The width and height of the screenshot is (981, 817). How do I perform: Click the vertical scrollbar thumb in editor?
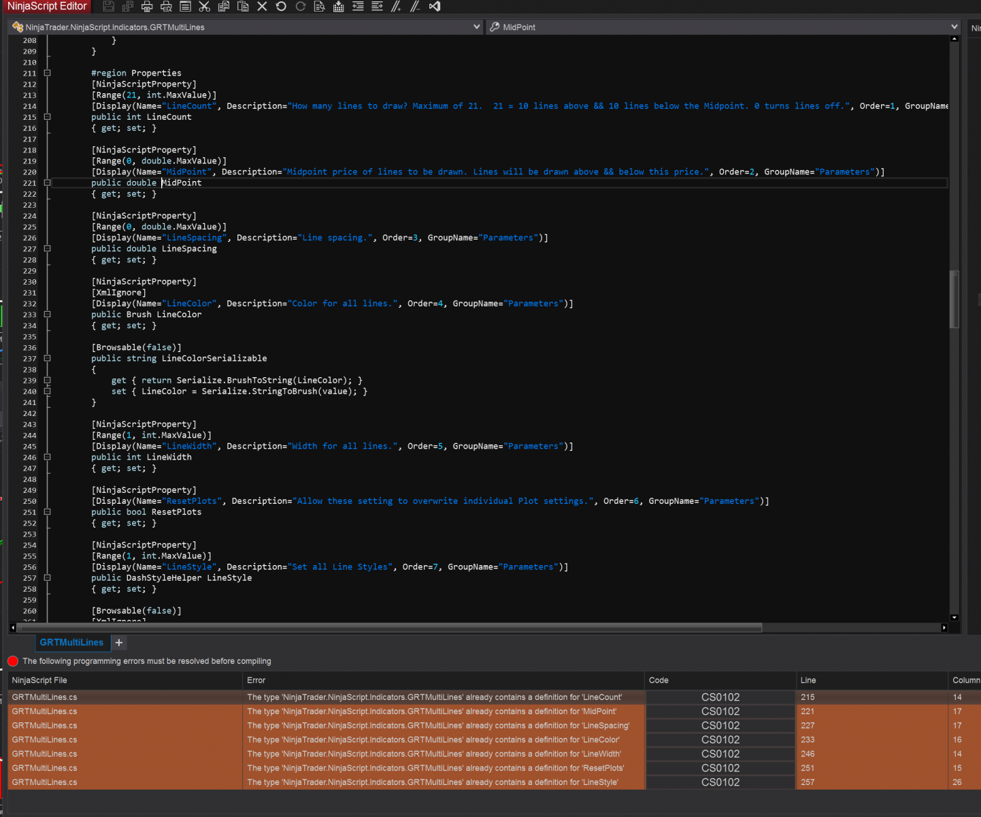point(954,300)
